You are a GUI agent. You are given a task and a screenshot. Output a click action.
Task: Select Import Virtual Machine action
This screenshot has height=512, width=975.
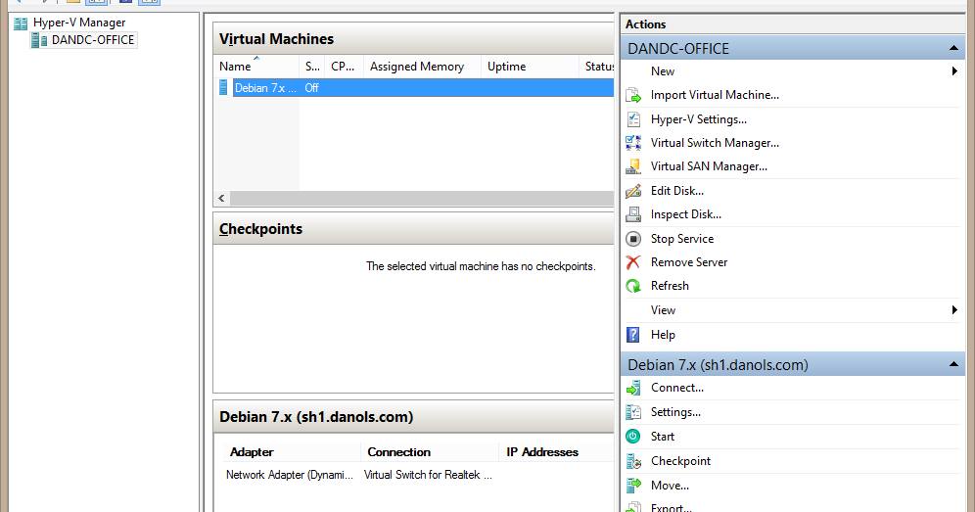click(x=715, y=95)
